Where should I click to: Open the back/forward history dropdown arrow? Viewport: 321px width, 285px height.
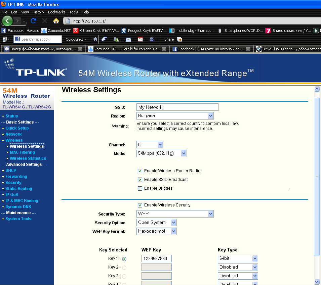coord(24,21)
